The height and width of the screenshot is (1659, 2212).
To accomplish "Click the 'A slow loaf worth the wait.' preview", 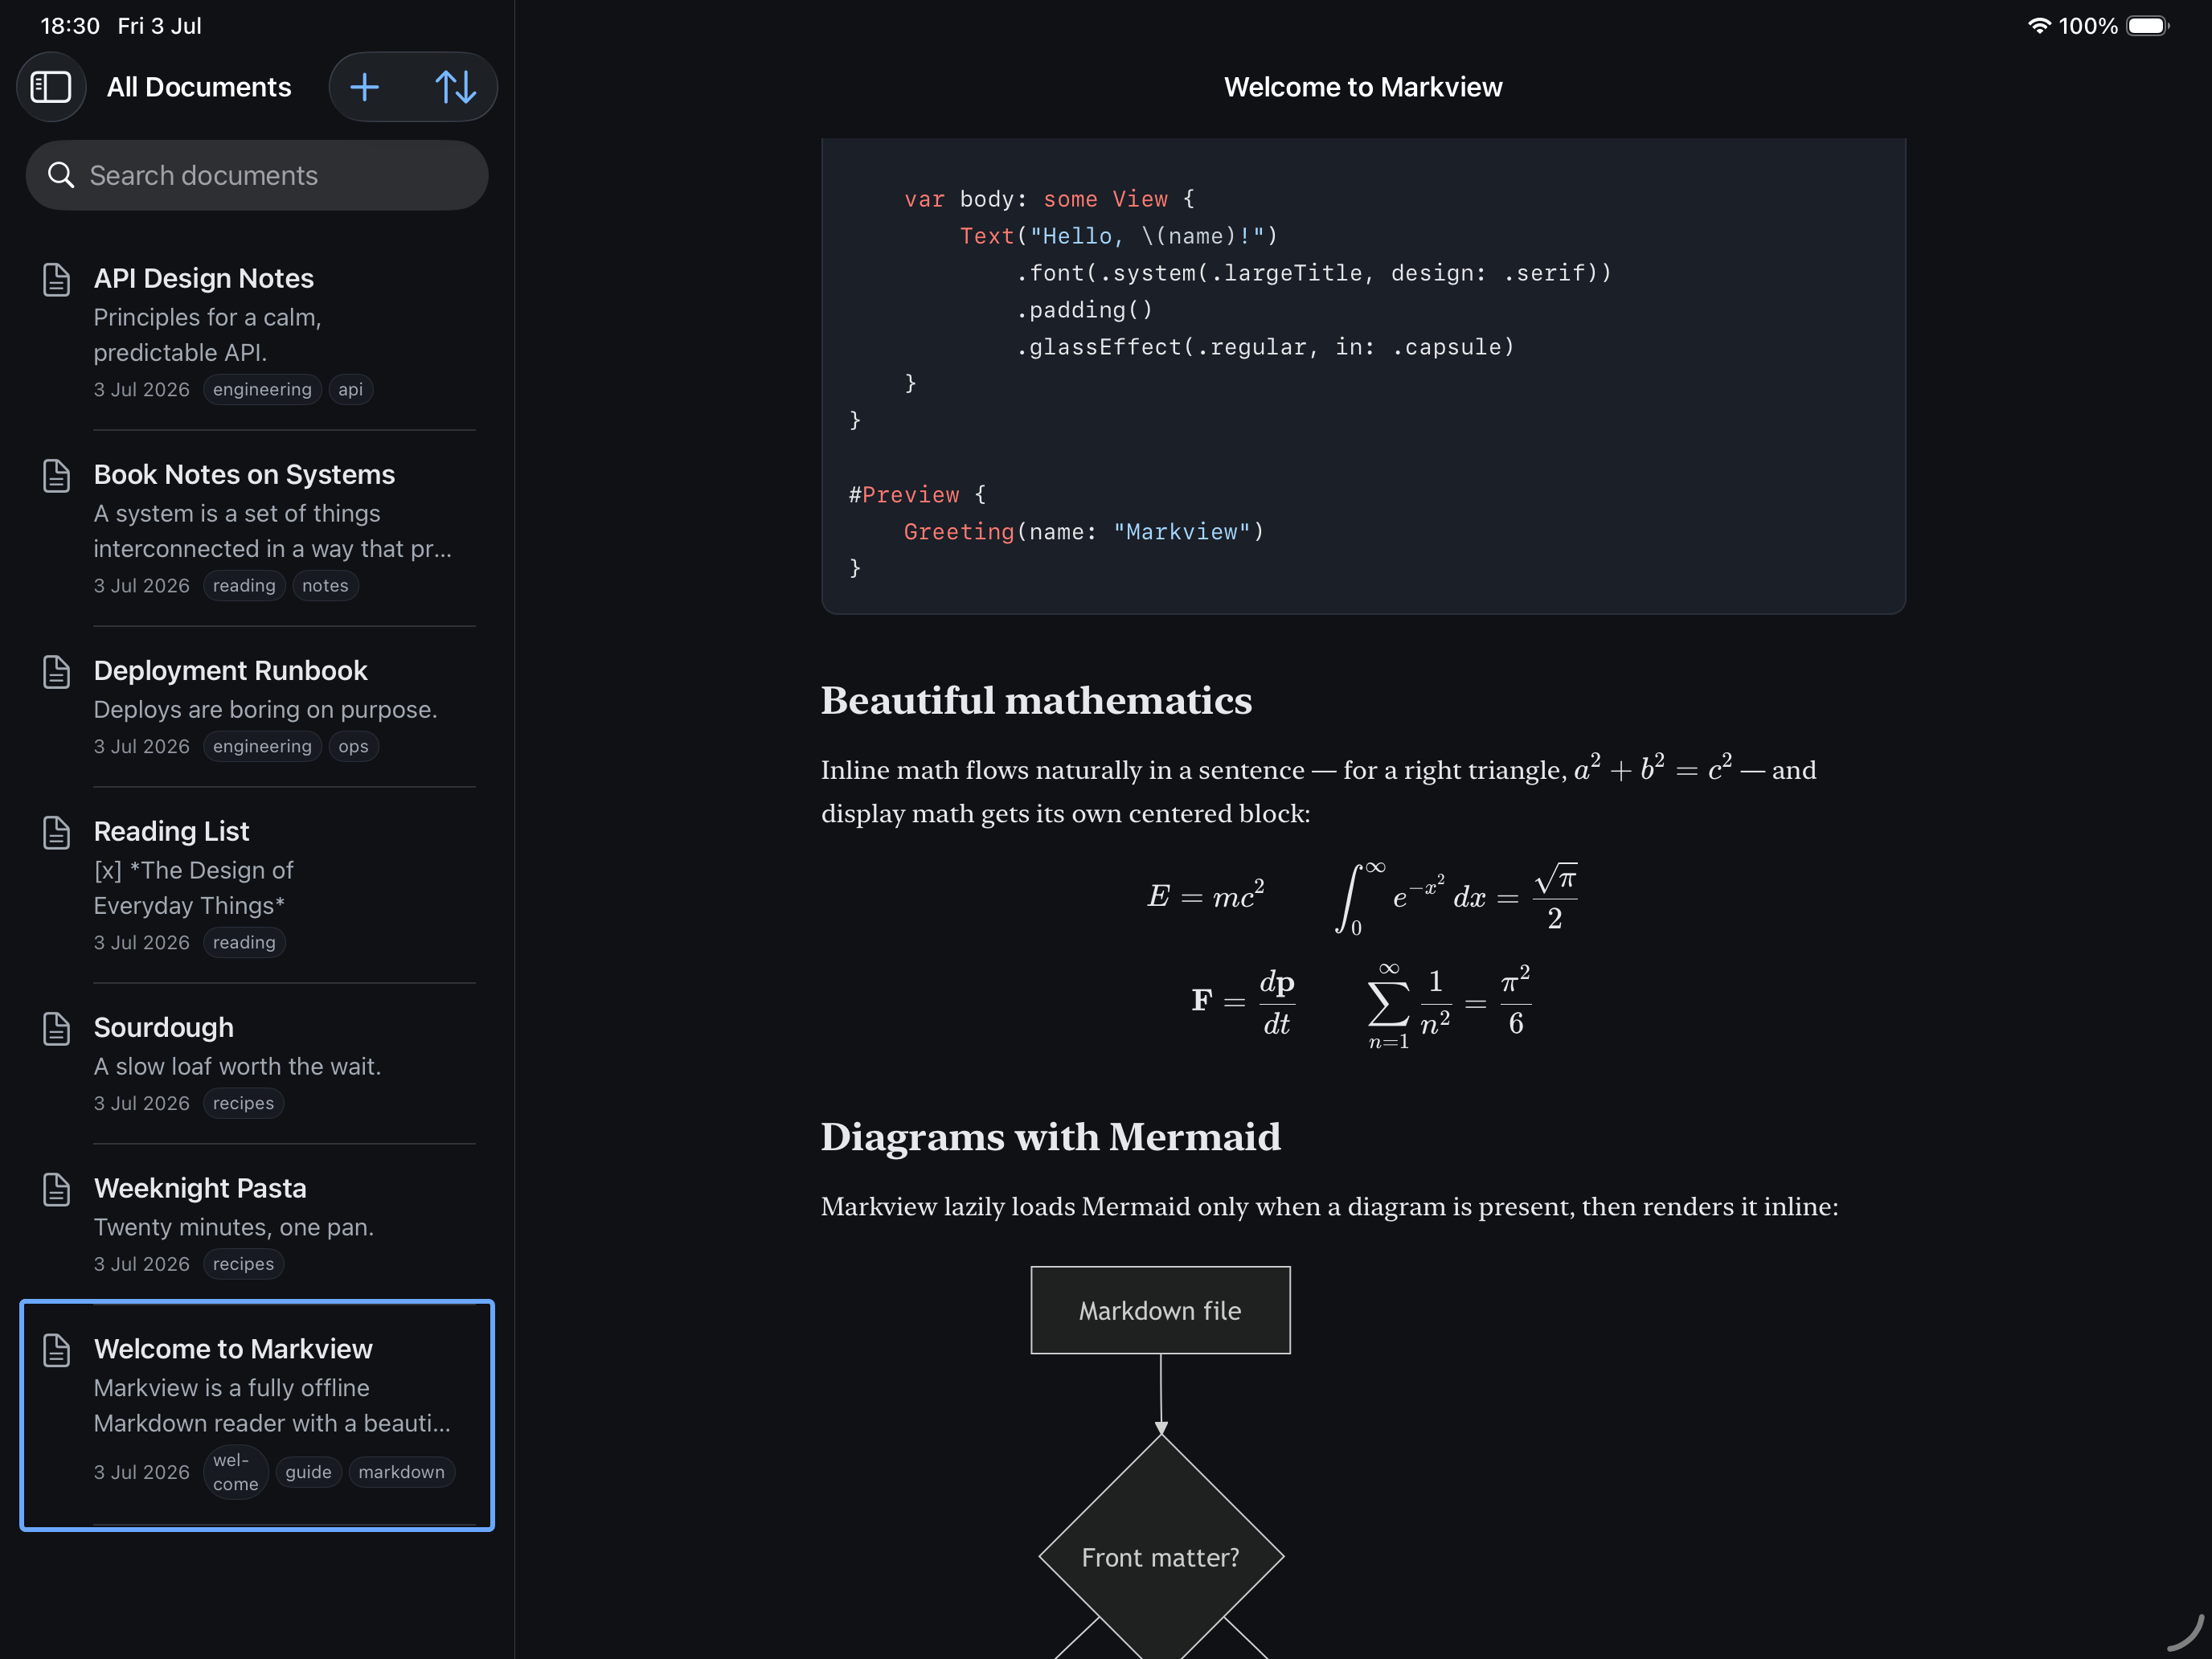I will tap(237, 1066).
